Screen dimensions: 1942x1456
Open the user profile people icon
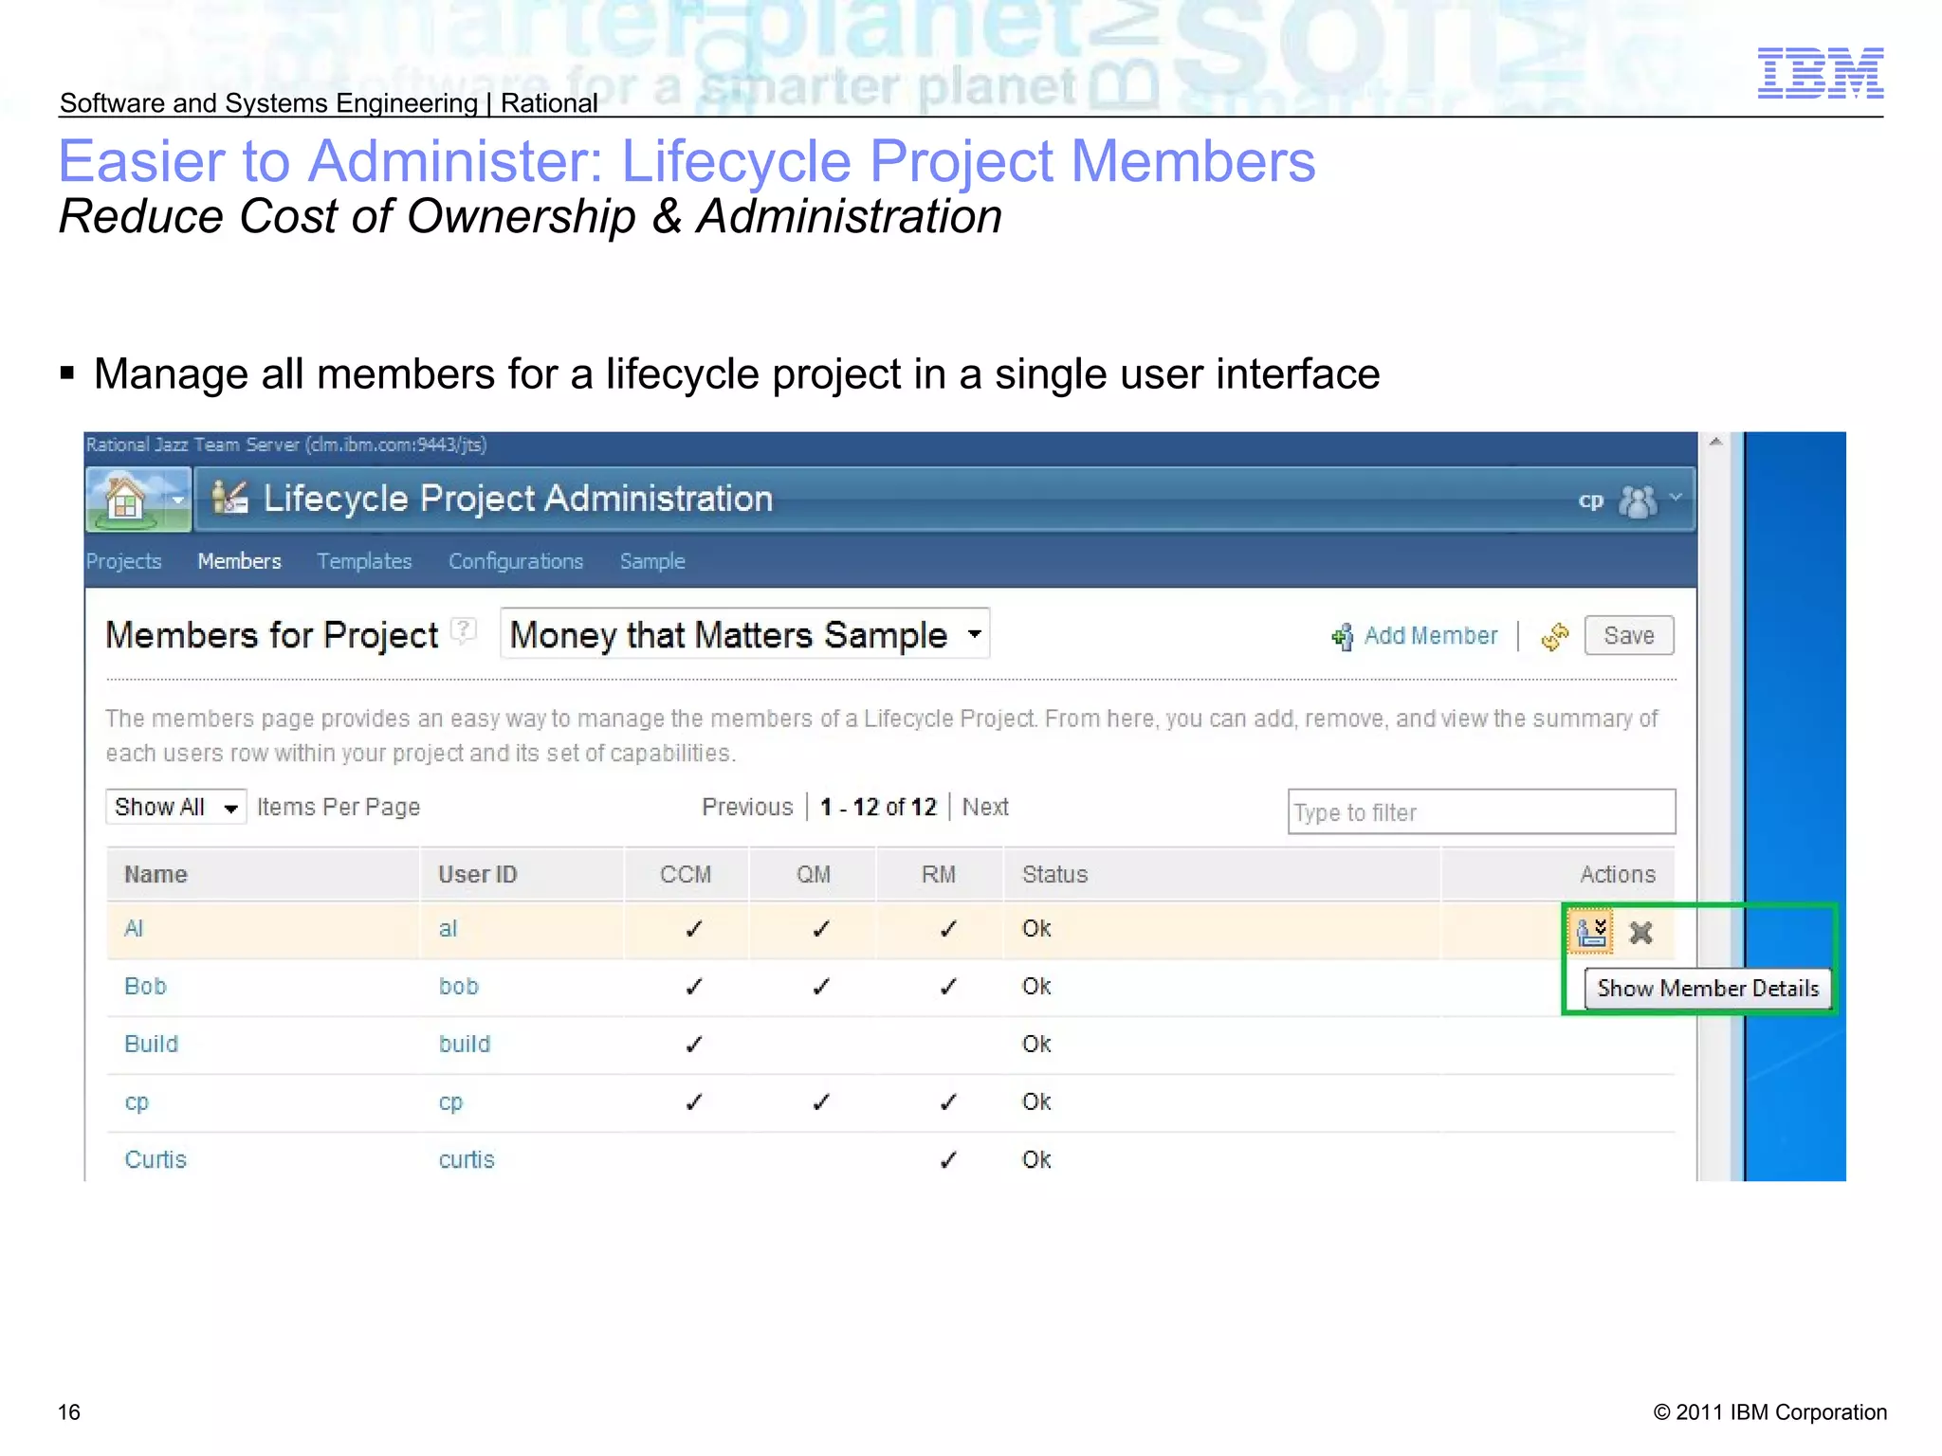1638,500
